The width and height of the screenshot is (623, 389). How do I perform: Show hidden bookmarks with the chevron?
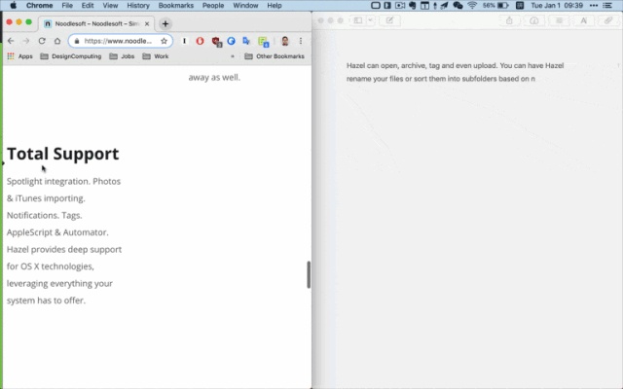233,56
